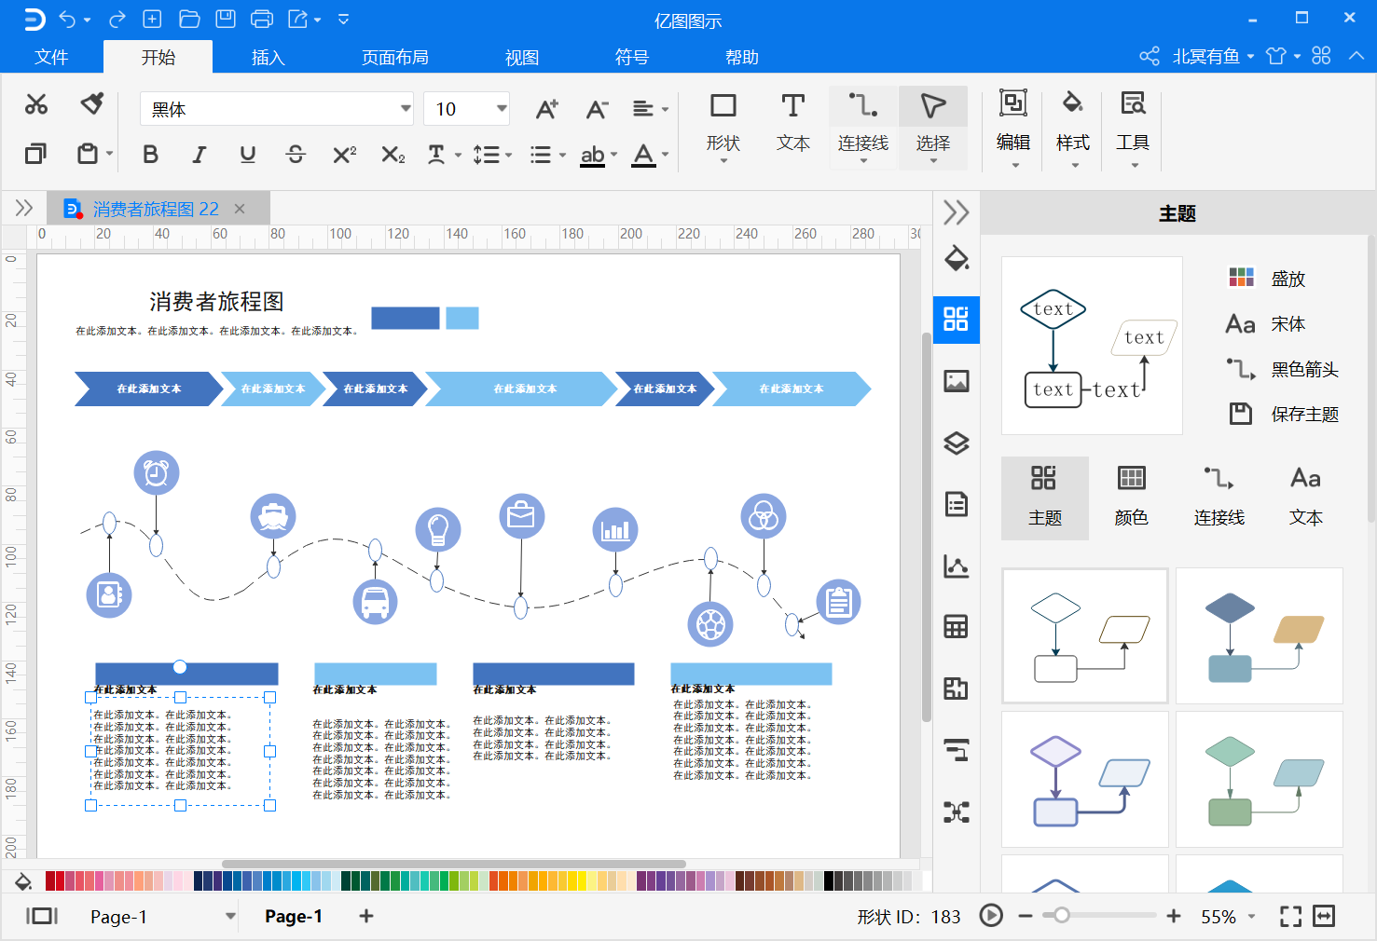Select the 连接线 connector tool

pos(863,127)
